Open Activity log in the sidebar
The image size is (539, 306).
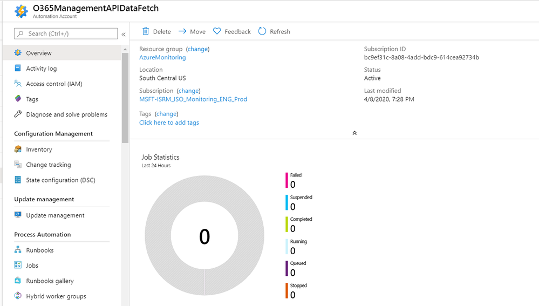click(62, 69)
